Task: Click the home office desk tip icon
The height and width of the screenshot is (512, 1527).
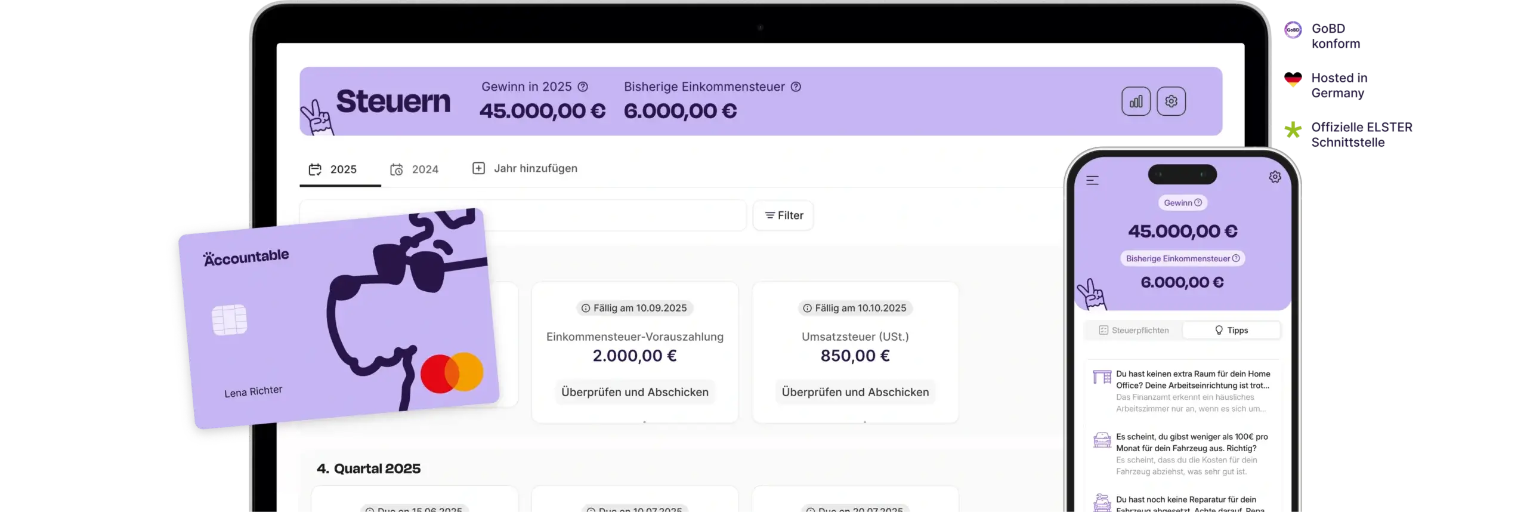Action: [1102, 377]
